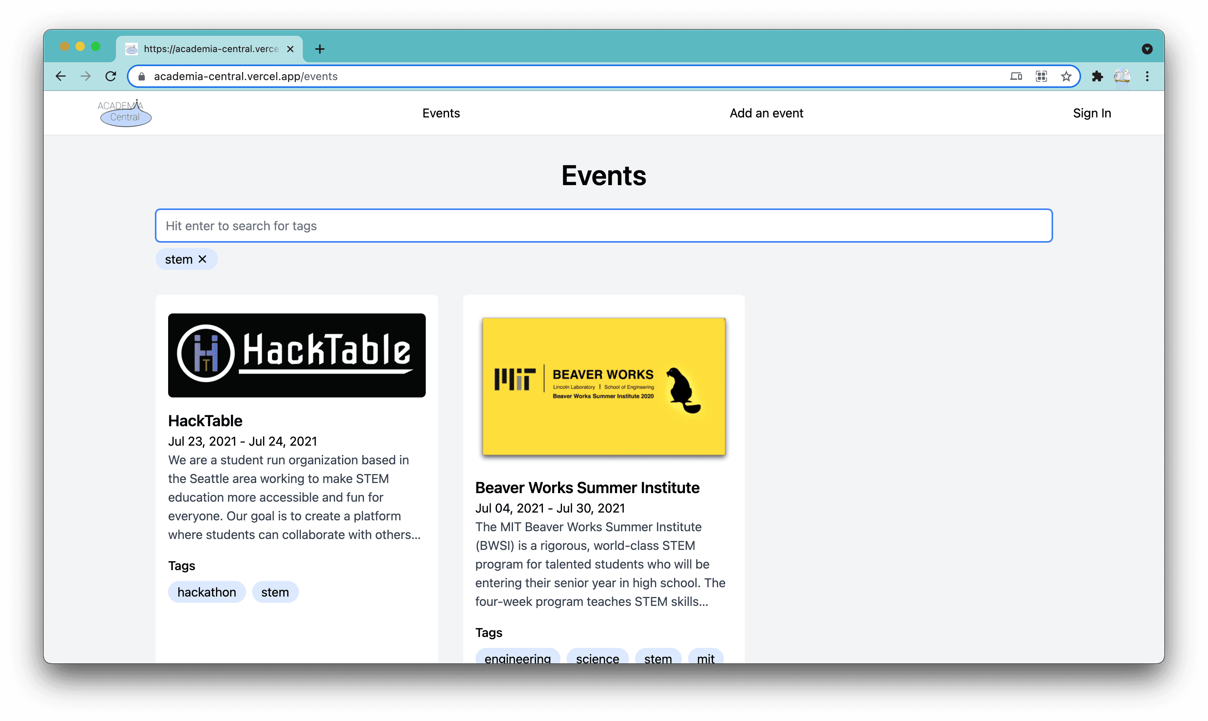The height and width of the screenshot is (721, 1208).
Task: Click the Academia Central logo
Action: tap(125, 113)
